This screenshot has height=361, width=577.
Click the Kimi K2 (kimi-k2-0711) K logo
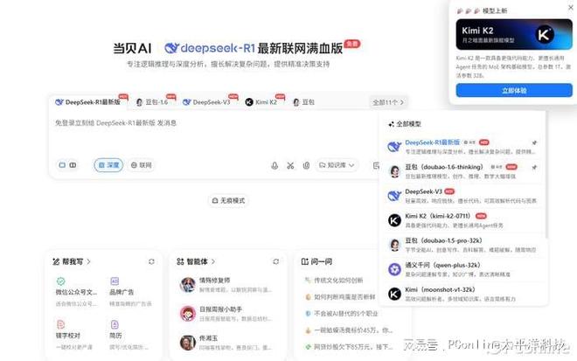point(394,220)
